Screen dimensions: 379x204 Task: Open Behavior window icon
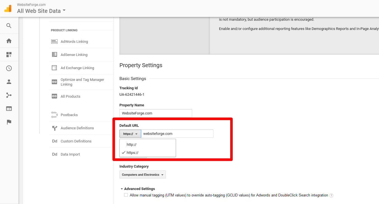click(x=9, y=109)
